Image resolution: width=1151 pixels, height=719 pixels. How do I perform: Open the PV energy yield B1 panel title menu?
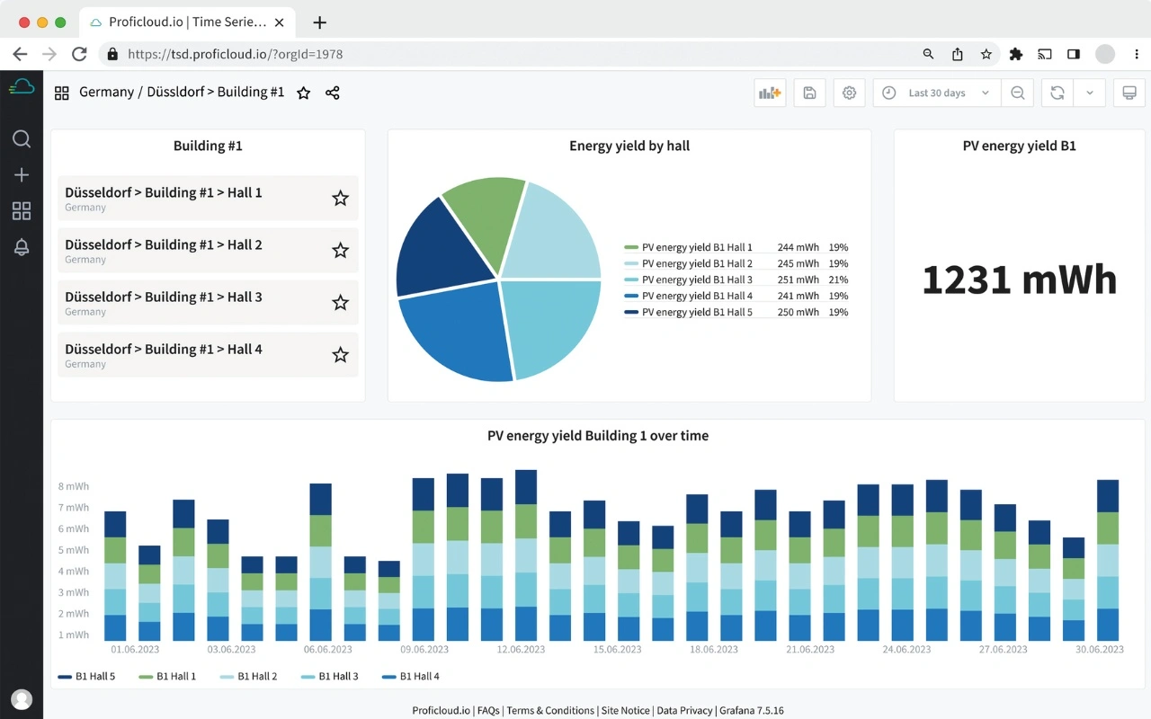1019,146
